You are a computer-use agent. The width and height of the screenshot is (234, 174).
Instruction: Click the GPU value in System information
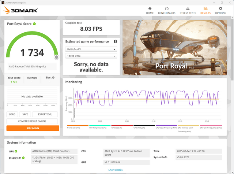[54, 151]
